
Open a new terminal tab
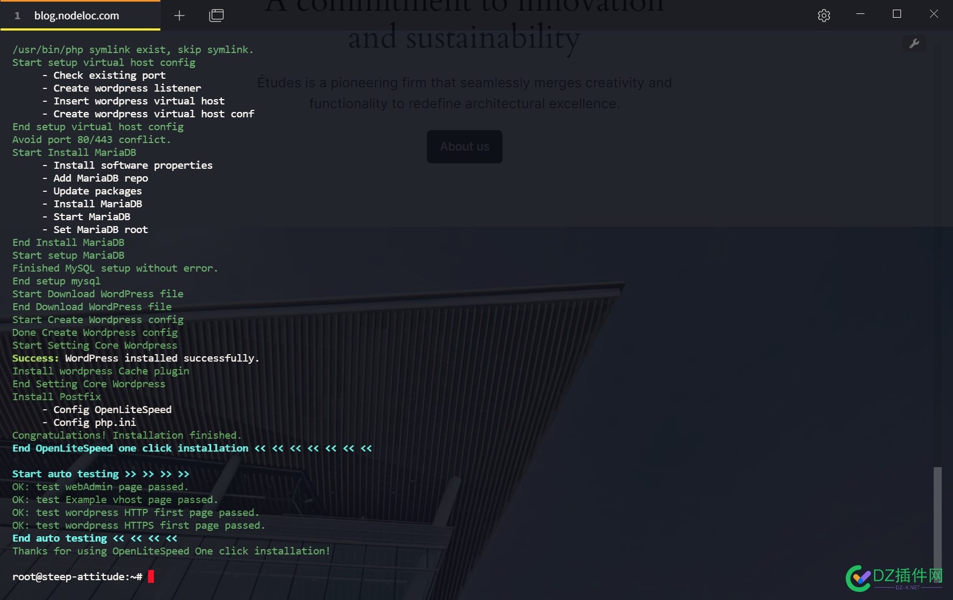click(x=179, y=16)
